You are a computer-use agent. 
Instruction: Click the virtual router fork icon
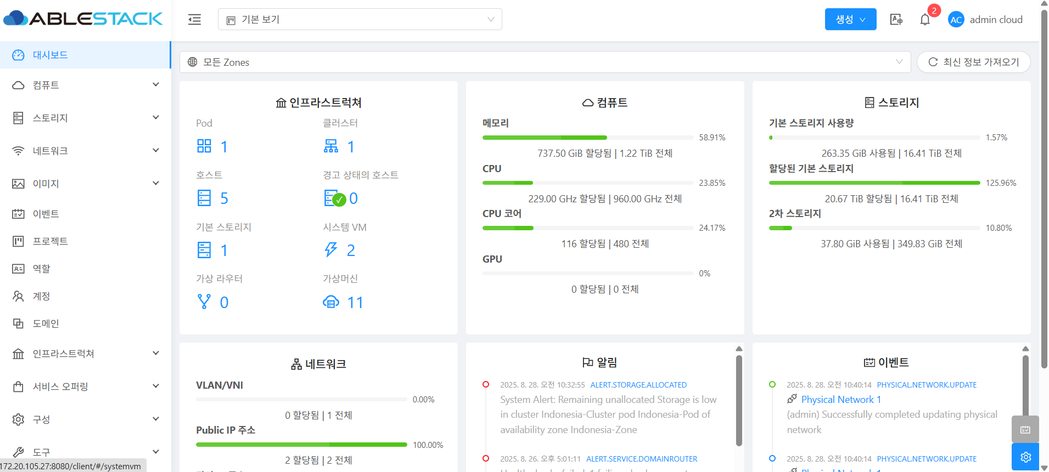point(204,302)
